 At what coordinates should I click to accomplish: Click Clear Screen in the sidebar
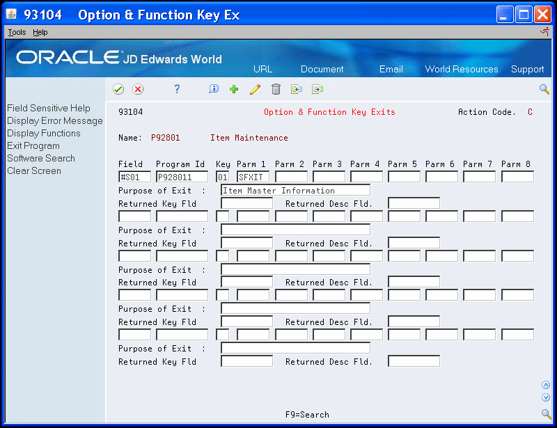click(x=33, y=171)
